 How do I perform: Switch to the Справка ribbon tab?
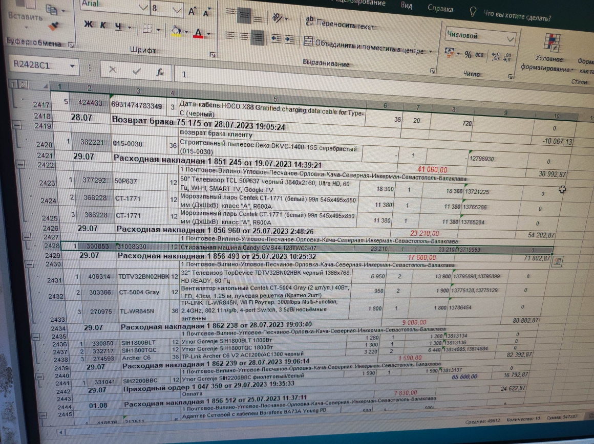(x=440, y=8)
